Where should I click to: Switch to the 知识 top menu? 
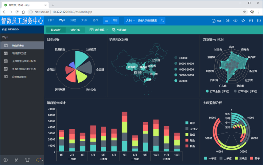(x=84, y=20)
